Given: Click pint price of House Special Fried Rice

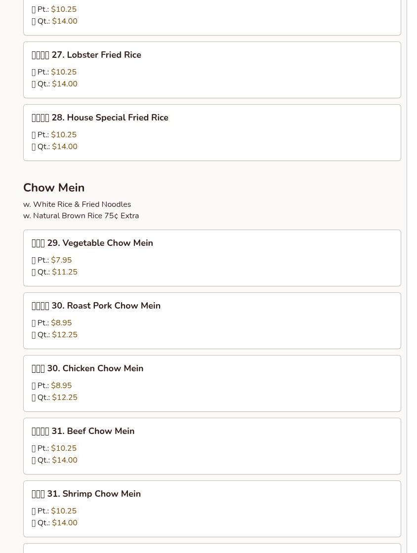Looking at the screenshot, I should 64,135.
